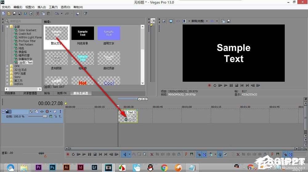Viewport: 308px width, 172px height.
Task: Toggle enable snapping in timeline toolbar
Action: 199,155
